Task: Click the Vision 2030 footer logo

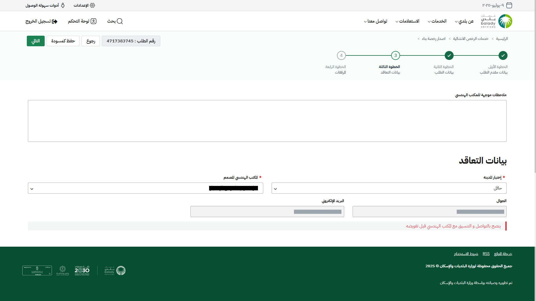Action: click(82, 270)
